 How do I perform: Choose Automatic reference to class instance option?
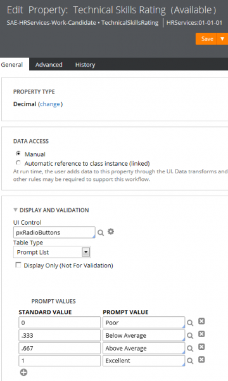pyautogui.click(x=18, y=163)
